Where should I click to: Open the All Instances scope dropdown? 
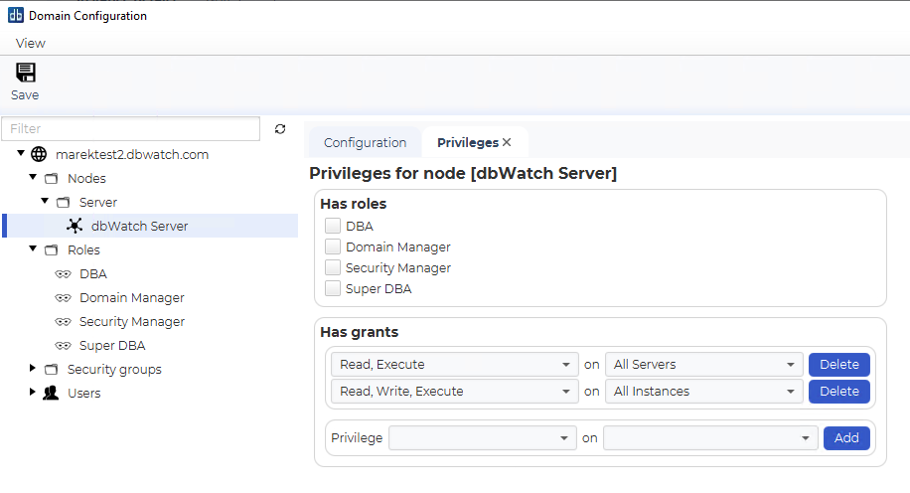tap(704, 391)
